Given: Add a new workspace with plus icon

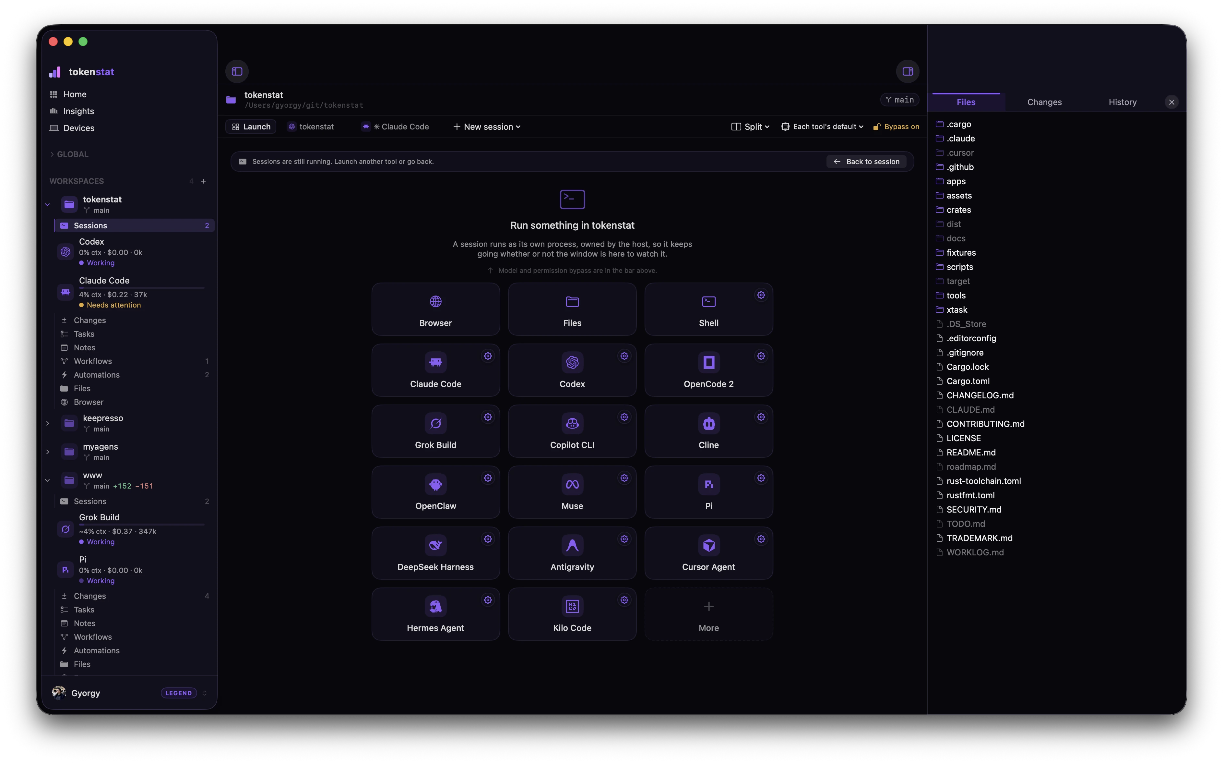Looking at the screenshot, I should coord(203,181).
